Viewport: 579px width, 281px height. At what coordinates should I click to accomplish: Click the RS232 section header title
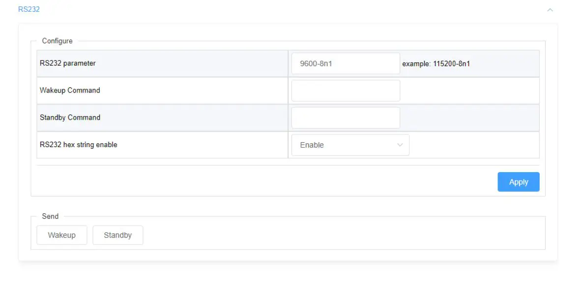29,9
